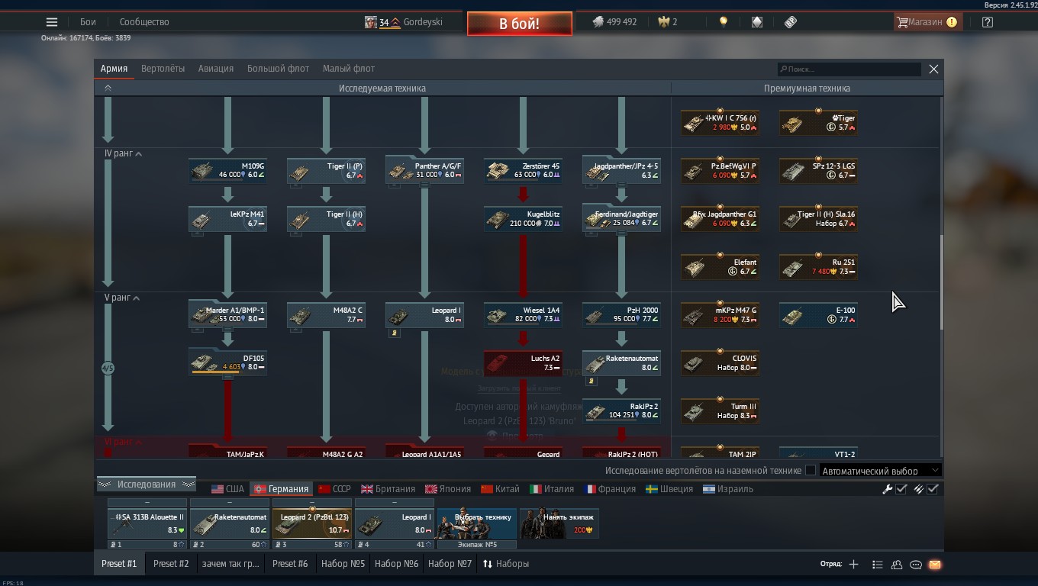Image resolution: width=1038 pixels, height=586 pixels.
Task: Click the Silver Lions balance 499 492
Action: pyautogui.click(x=614, y=22)
